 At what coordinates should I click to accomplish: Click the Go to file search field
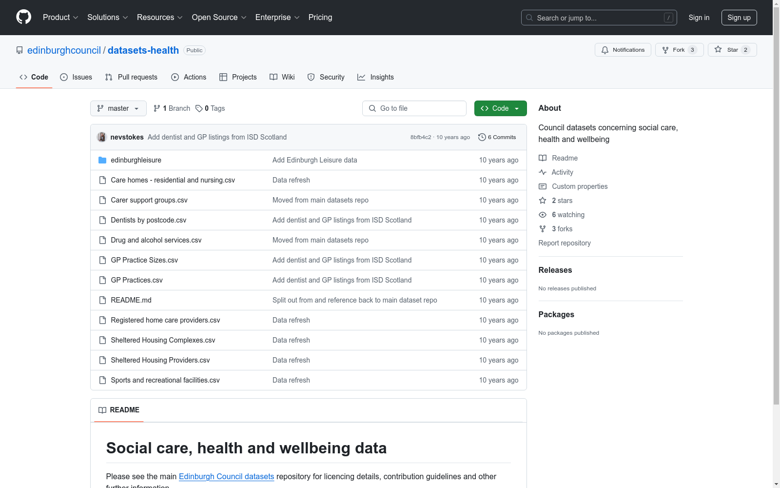coord(414,108)
